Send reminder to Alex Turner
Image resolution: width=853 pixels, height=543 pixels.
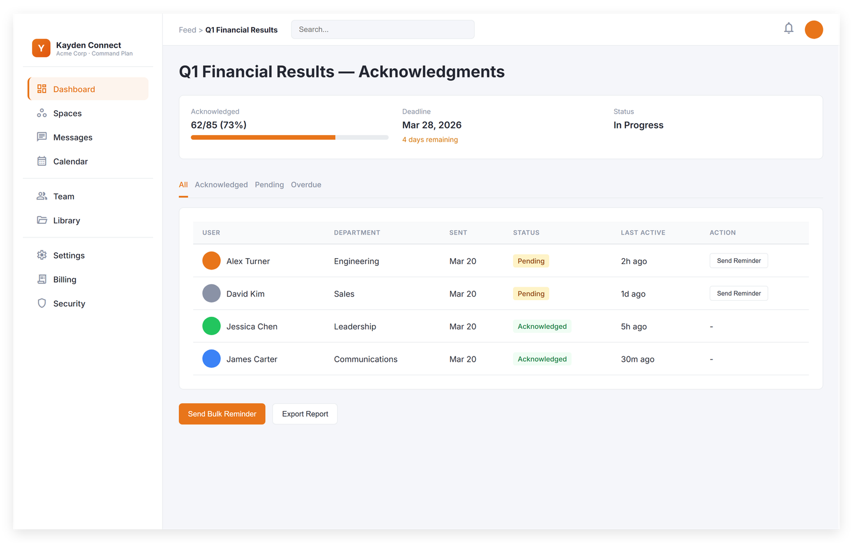click(739, 261)
